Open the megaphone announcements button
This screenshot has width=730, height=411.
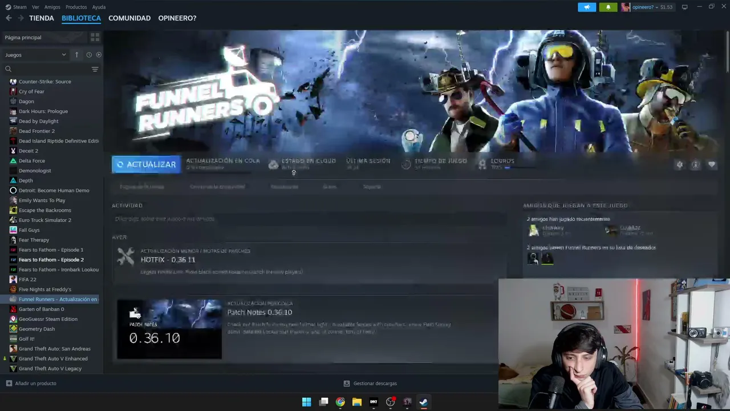(587, 7)
